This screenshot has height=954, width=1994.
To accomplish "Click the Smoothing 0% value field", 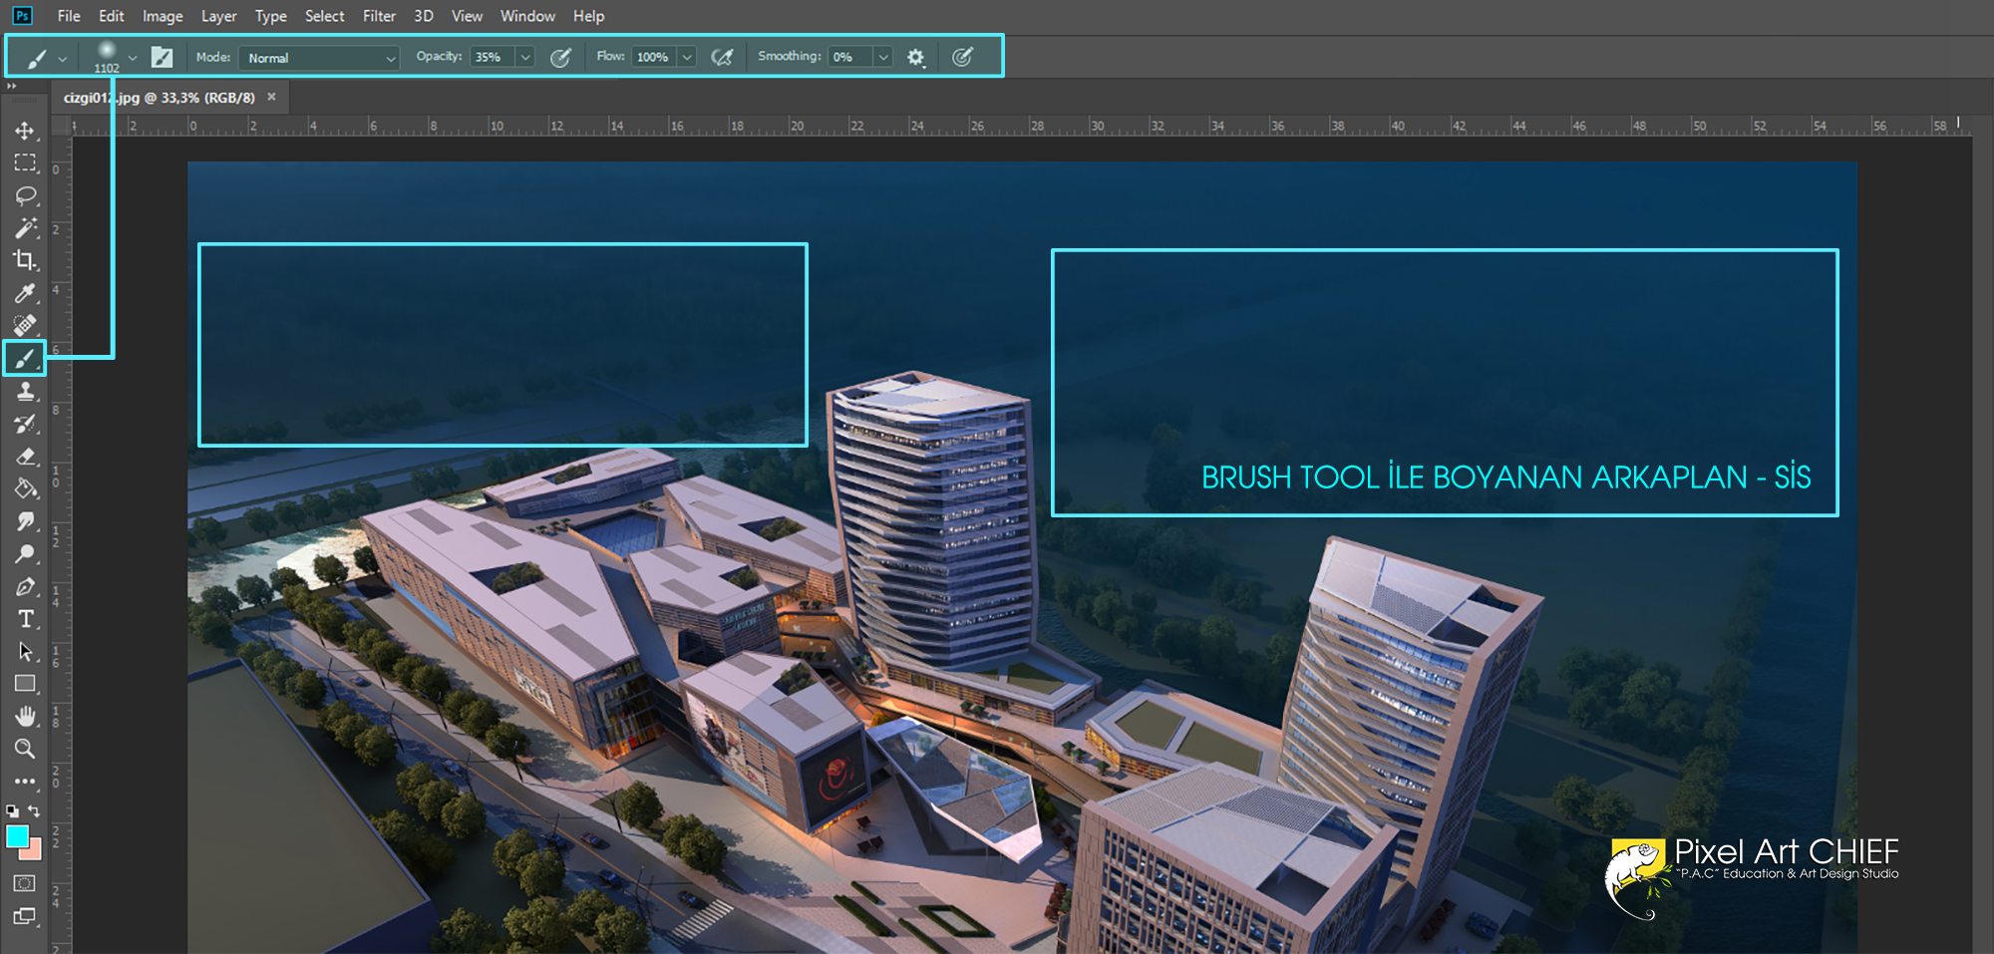I will click(x=850, y=57).
